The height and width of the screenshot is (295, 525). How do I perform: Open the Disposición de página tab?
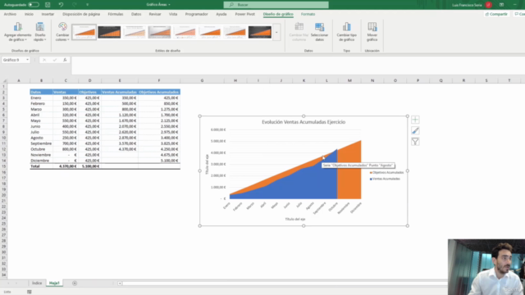(81, 14)
